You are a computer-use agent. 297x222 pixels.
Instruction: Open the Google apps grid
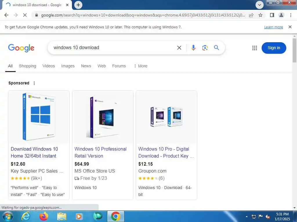click(255, 48)
